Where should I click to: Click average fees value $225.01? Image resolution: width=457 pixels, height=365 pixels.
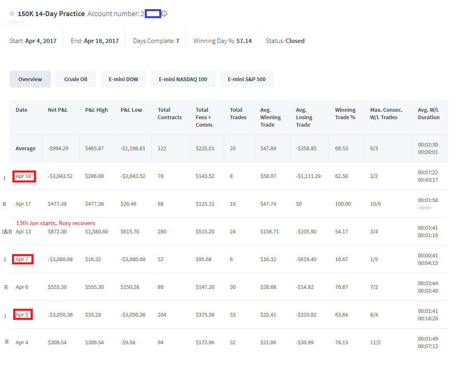click(205, 149)
